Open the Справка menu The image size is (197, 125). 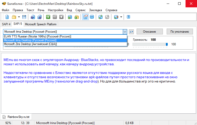pyautogui.click(x=111, y=10)
